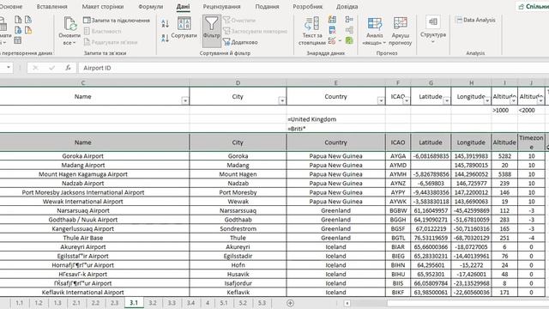Open the Latitude column filter dropdown

coord(446,101)
